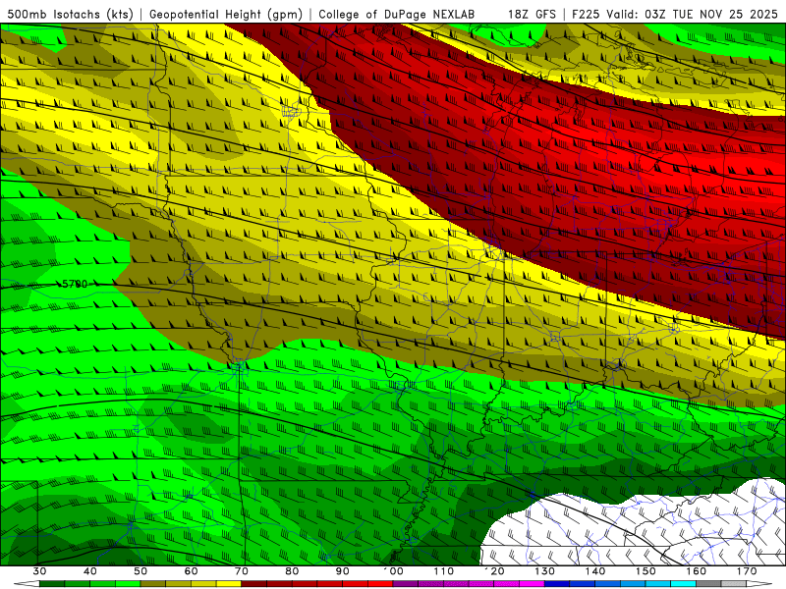Image resolution: width=786 pixels, height=589 pixels.
Task: Click the 'F225 Valid: 03Z TUE NOV 25 2025' text
Action: click(x=676, y=14)
